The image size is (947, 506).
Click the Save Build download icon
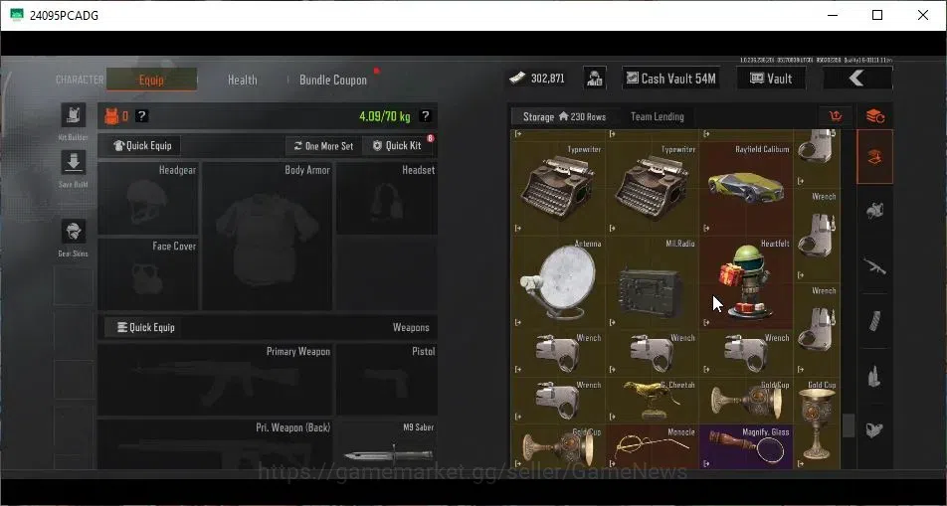coord(73,162)
